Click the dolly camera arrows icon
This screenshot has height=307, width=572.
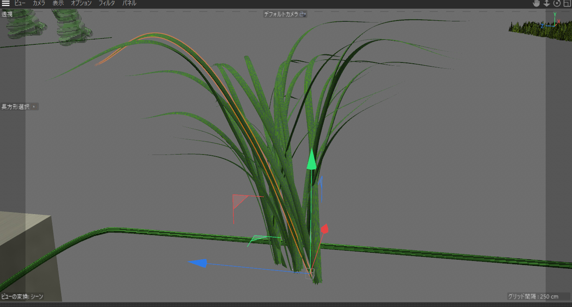[546, 3]
